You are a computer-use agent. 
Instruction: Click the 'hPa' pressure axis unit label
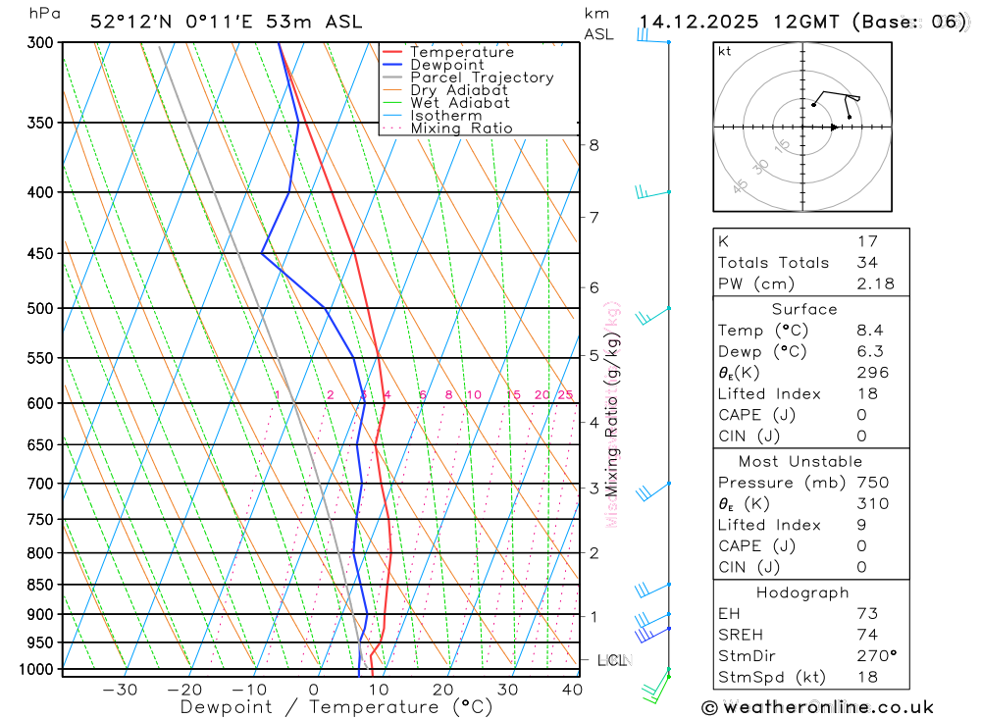pos(45,13)
